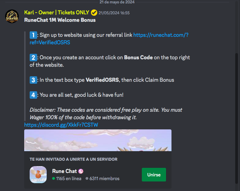The height and width of the screenshot is (191, 240).
Task: Click the number 1 emoji icon
Action: point(33,35)
